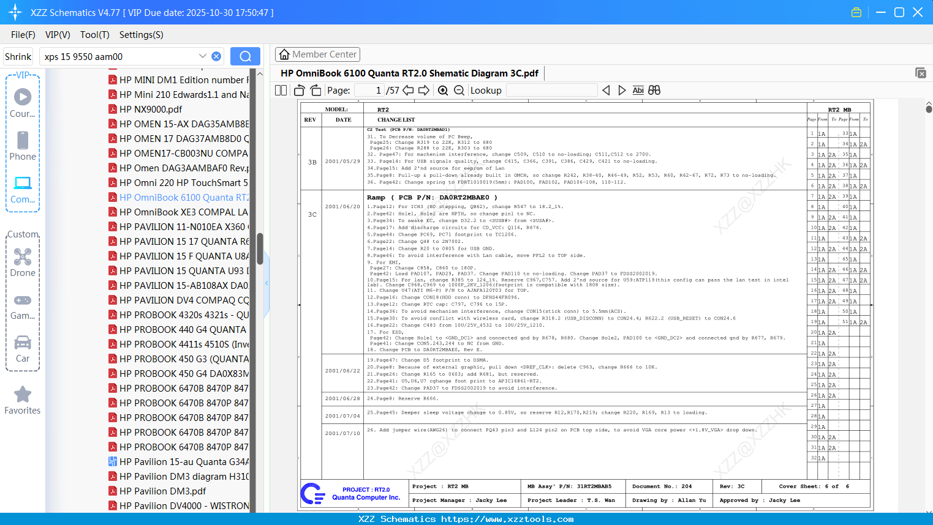Open HP OMEN 15-AX DAG35AMB8E file
Screen dimensions: 933x525
178,124
